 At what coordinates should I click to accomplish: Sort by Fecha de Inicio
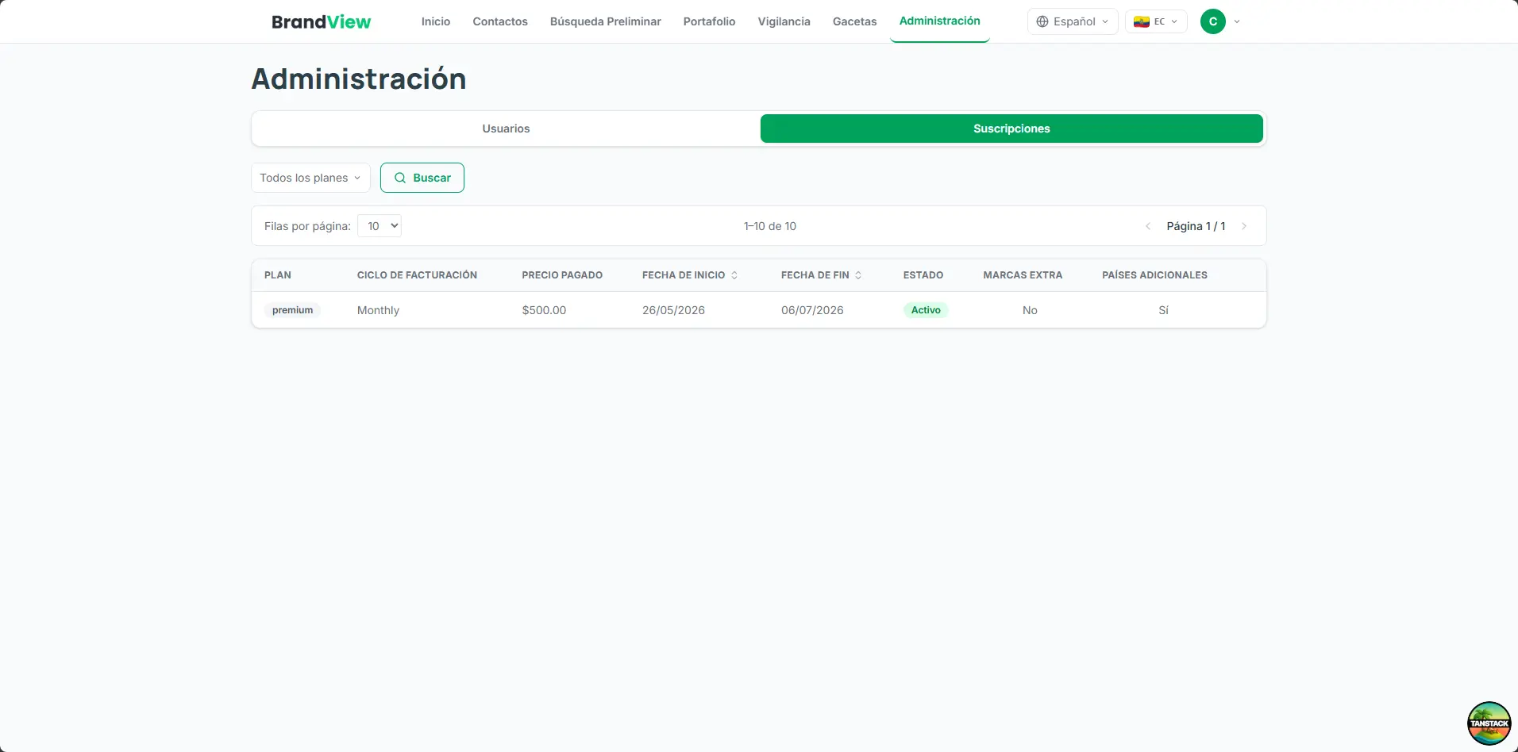690,275
